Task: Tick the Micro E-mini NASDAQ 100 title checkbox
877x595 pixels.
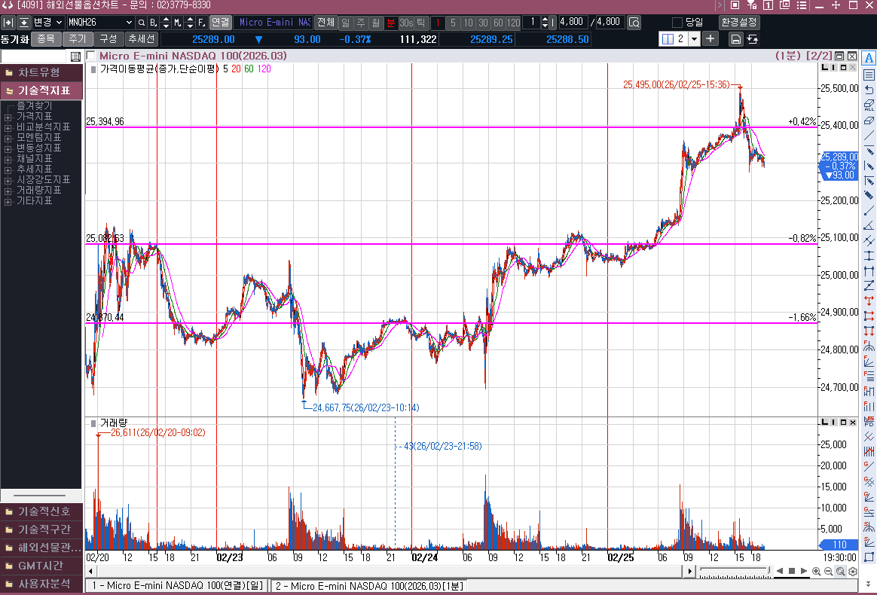Action: (x=91, y=56)
